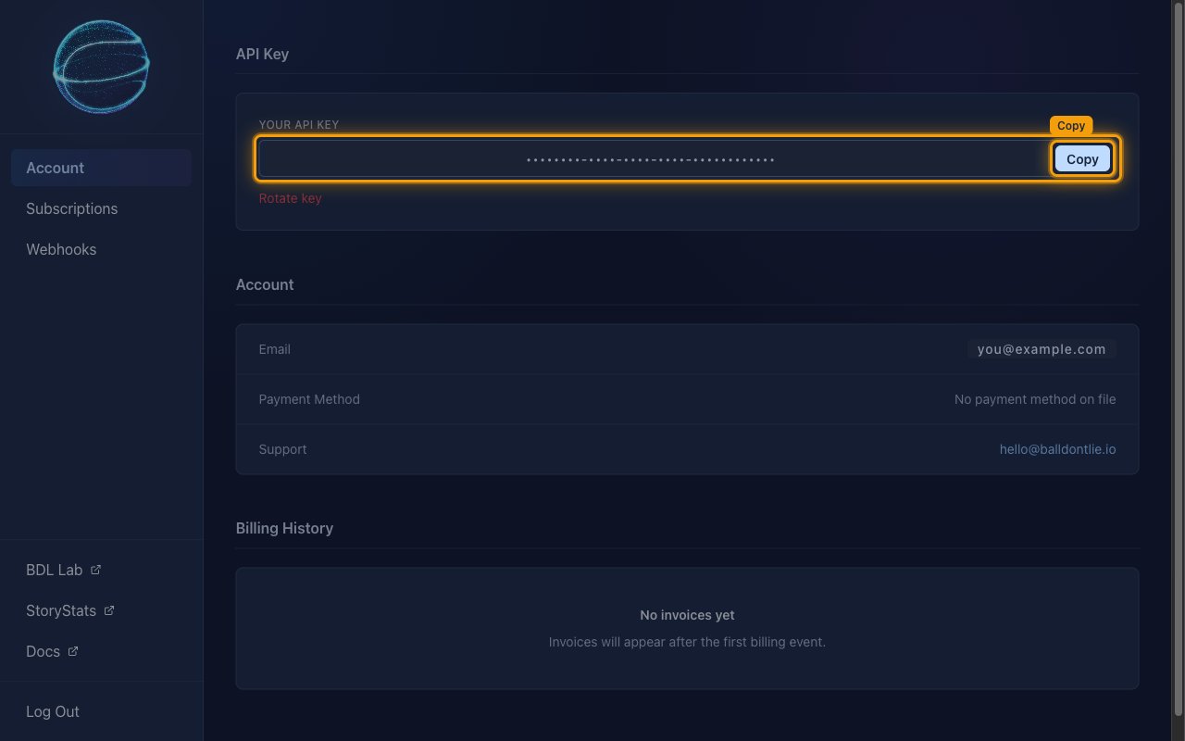Open the Docs link

click(52, 651)
